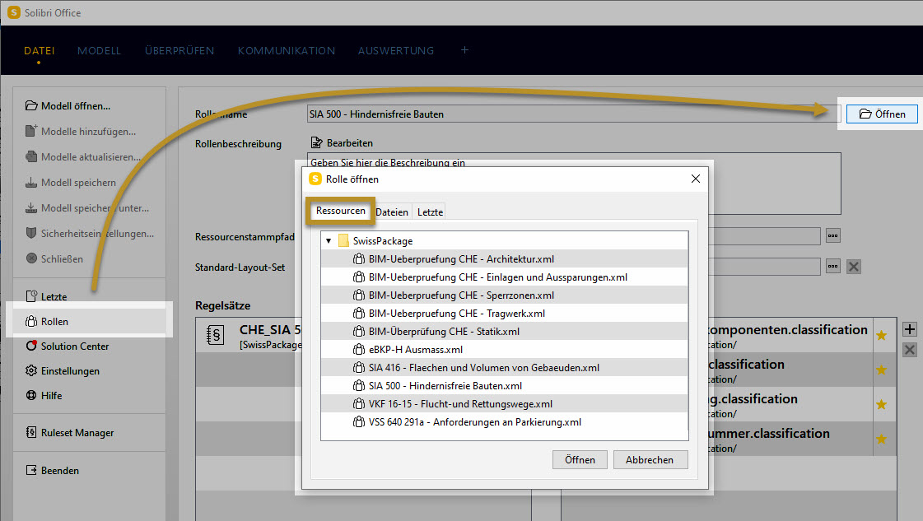Click Bearbeiten for role description
The height and width of the screenshot is (521, 923).
click(x=342, y=142)
